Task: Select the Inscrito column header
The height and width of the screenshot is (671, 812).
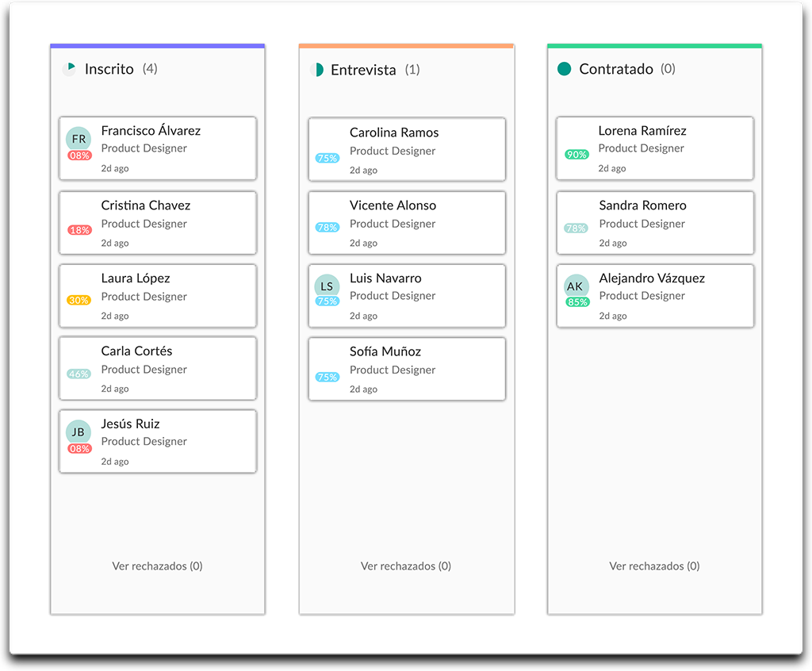Action: point(109,69)
